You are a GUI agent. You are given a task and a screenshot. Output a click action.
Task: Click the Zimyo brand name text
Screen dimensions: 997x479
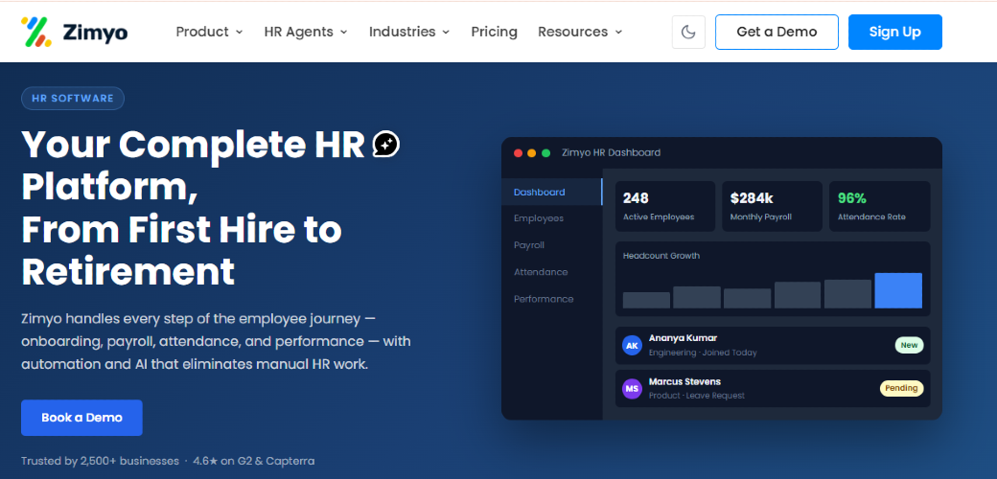[95, 32]
